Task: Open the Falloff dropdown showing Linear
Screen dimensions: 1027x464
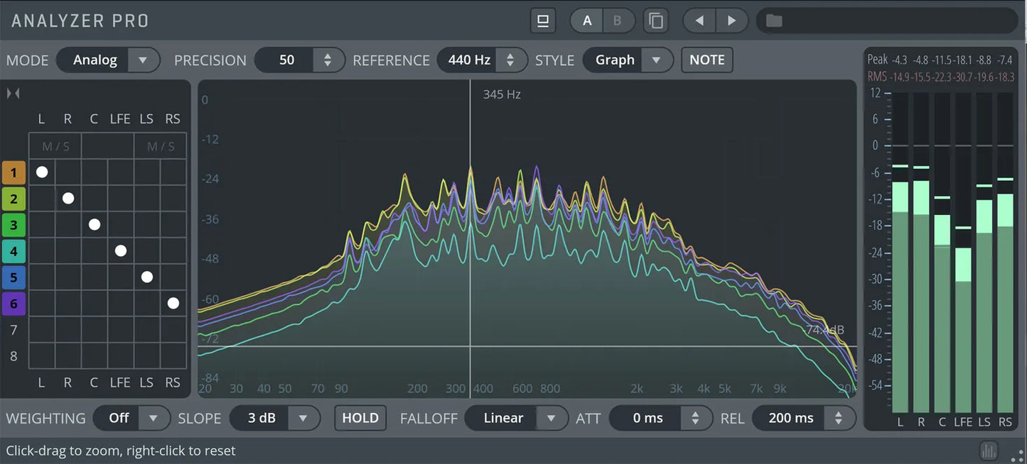Action: click(517, 418)
